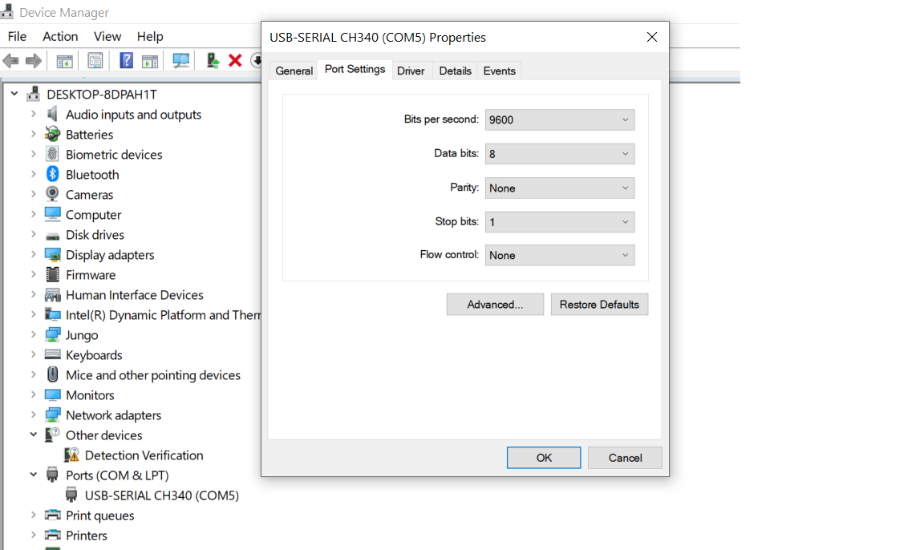Select the Disk drives icon
Viewport: 924px width, 550px height.
pyautogui.click(x=52, y=236)
